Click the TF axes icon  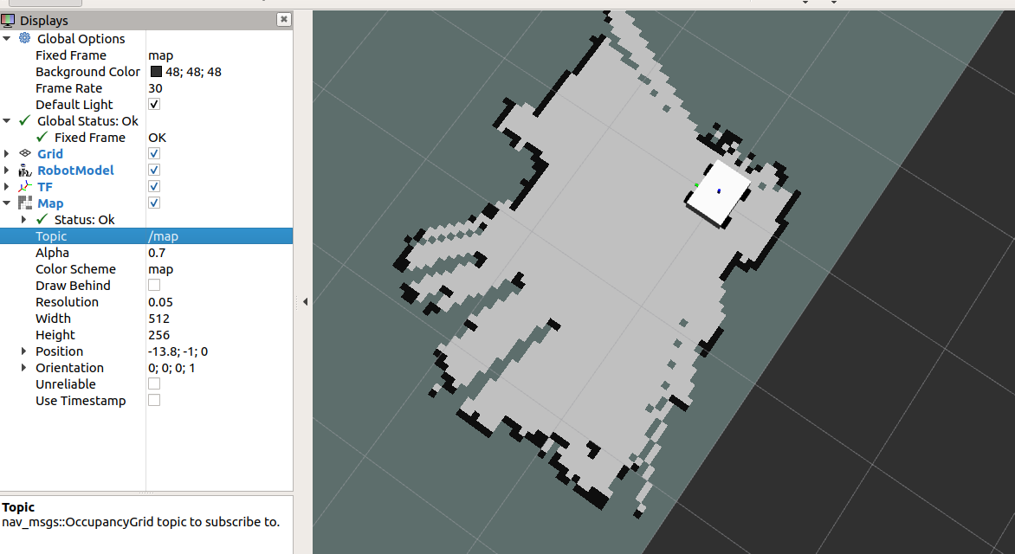24,187
